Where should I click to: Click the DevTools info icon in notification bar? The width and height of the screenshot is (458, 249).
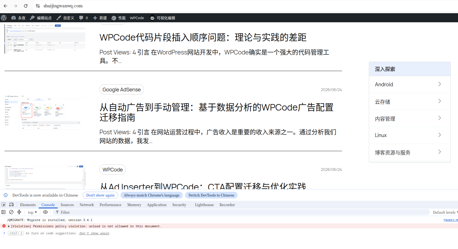point(6,195)
